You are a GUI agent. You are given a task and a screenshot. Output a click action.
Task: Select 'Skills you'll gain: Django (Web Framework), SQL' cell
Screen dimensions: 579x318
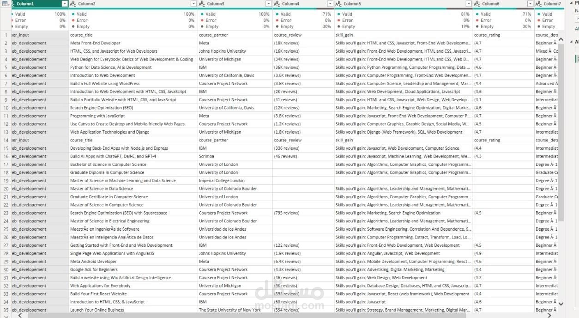[404, 132]
